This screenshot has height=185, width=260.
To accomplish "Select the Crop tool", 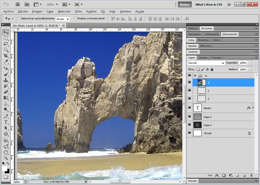I will click(x=6, y=55).
